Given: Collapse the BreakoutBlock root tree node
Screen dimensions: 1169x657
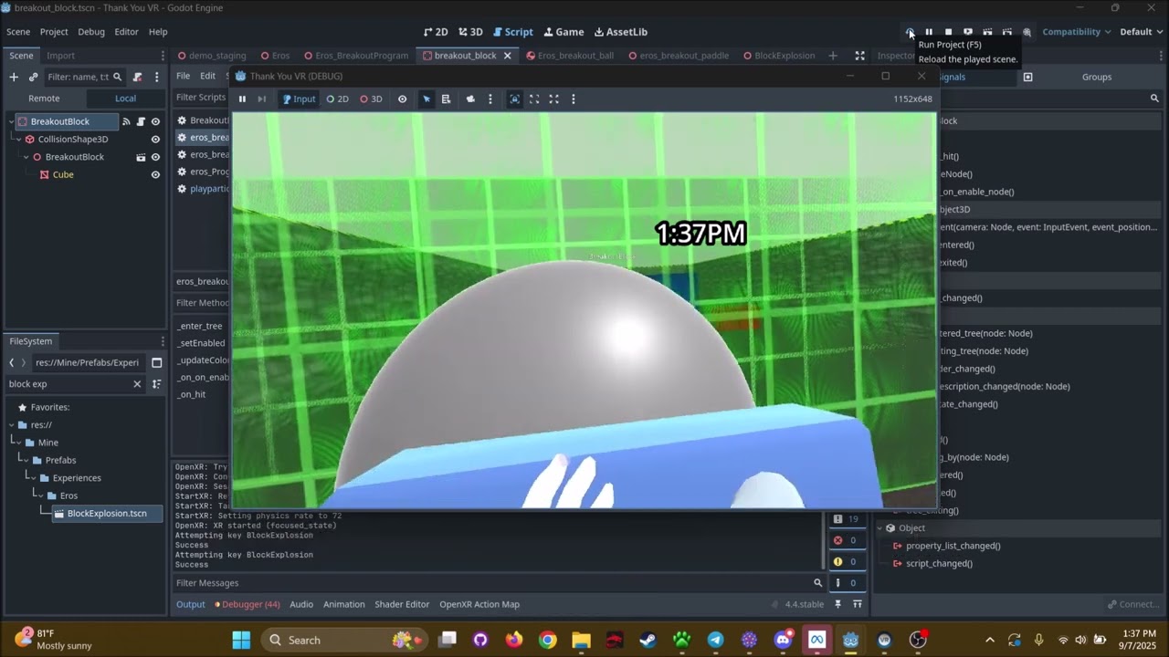Looking at the screenshot, I should [x=12, y=121].
